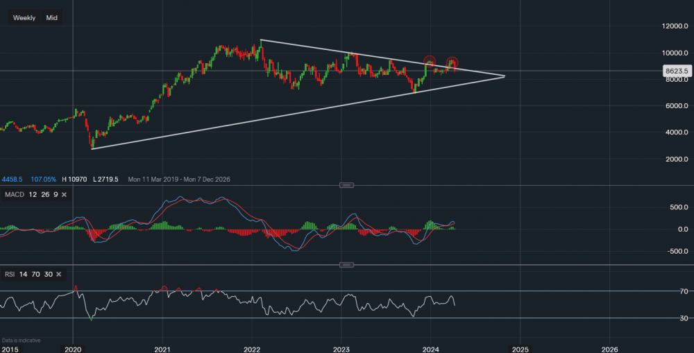This screenshot has width=694, height=353.
Task: Click the 2025 label on the time axis
Action: [x=520, y=349]
